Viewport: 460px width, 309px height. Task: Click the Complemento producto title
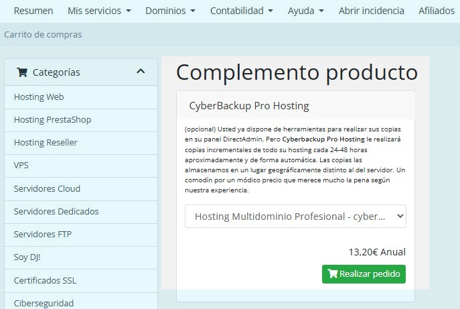[297, 72]
